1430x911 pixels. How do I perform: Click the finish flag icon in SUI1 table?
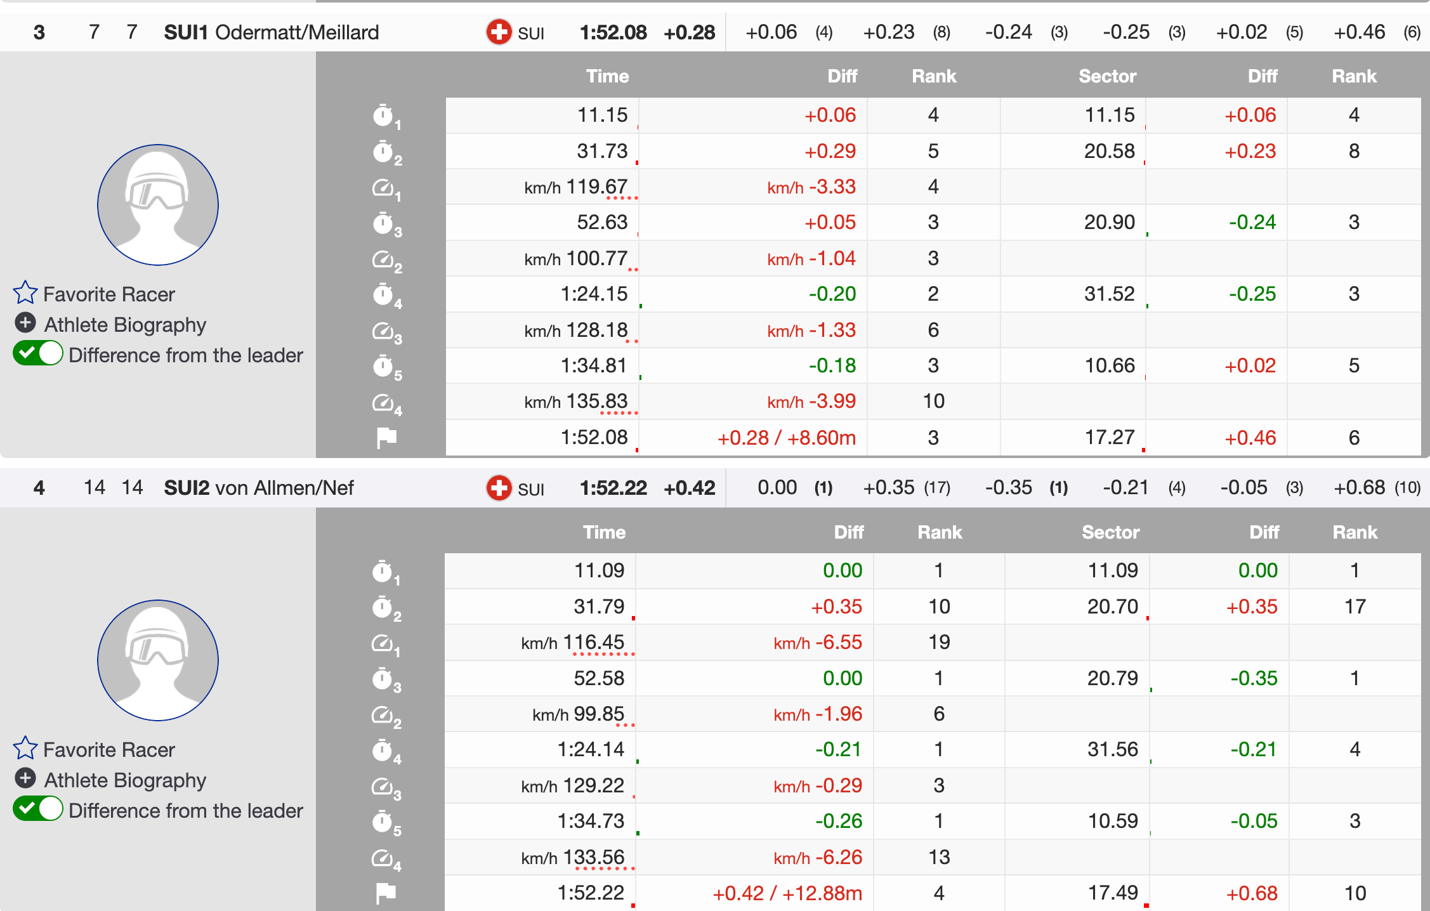386,437
